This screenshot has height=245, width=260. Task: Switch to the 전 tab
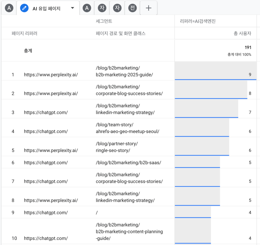click(132, 8)
